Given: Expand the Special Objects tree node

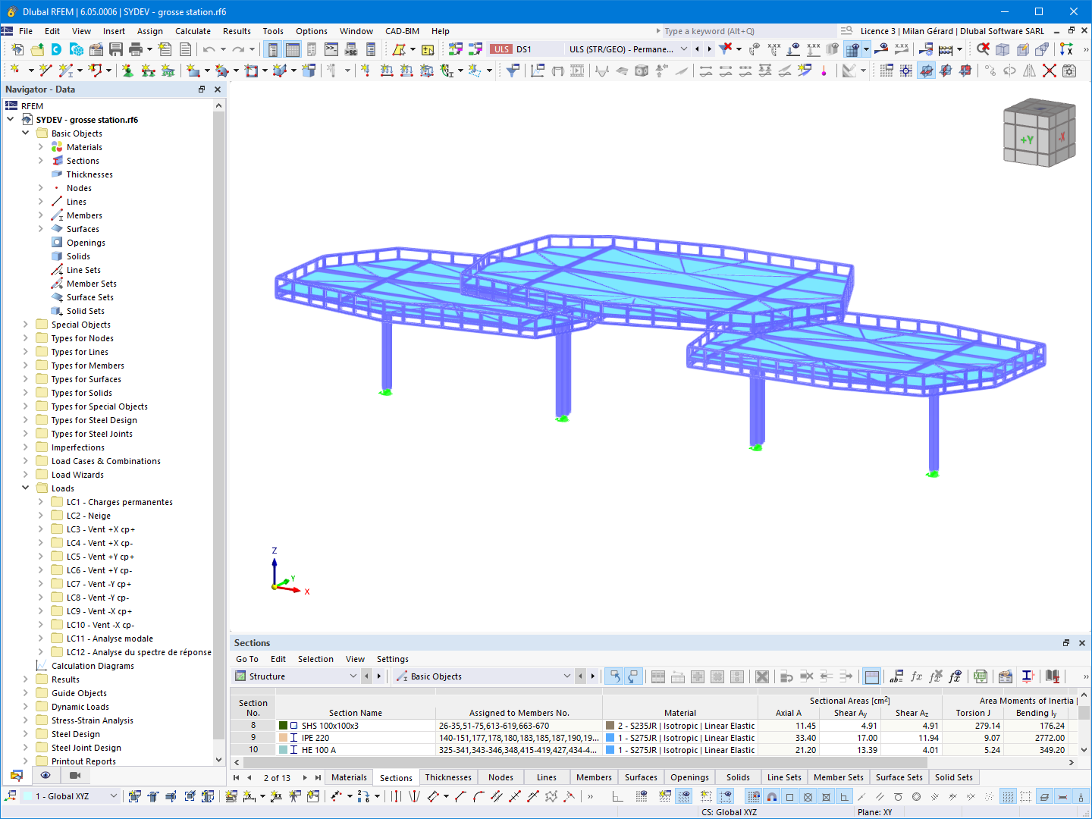Looking at the screenshot, I should (x=25, y=324).
